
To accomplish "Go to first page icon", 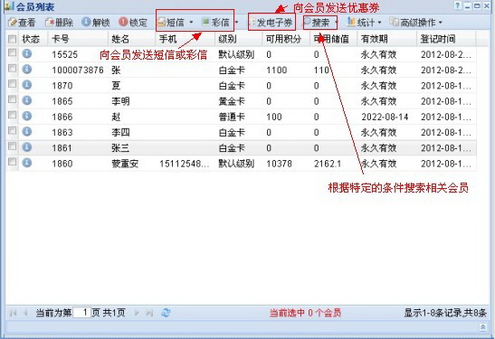I will [13, 313].
